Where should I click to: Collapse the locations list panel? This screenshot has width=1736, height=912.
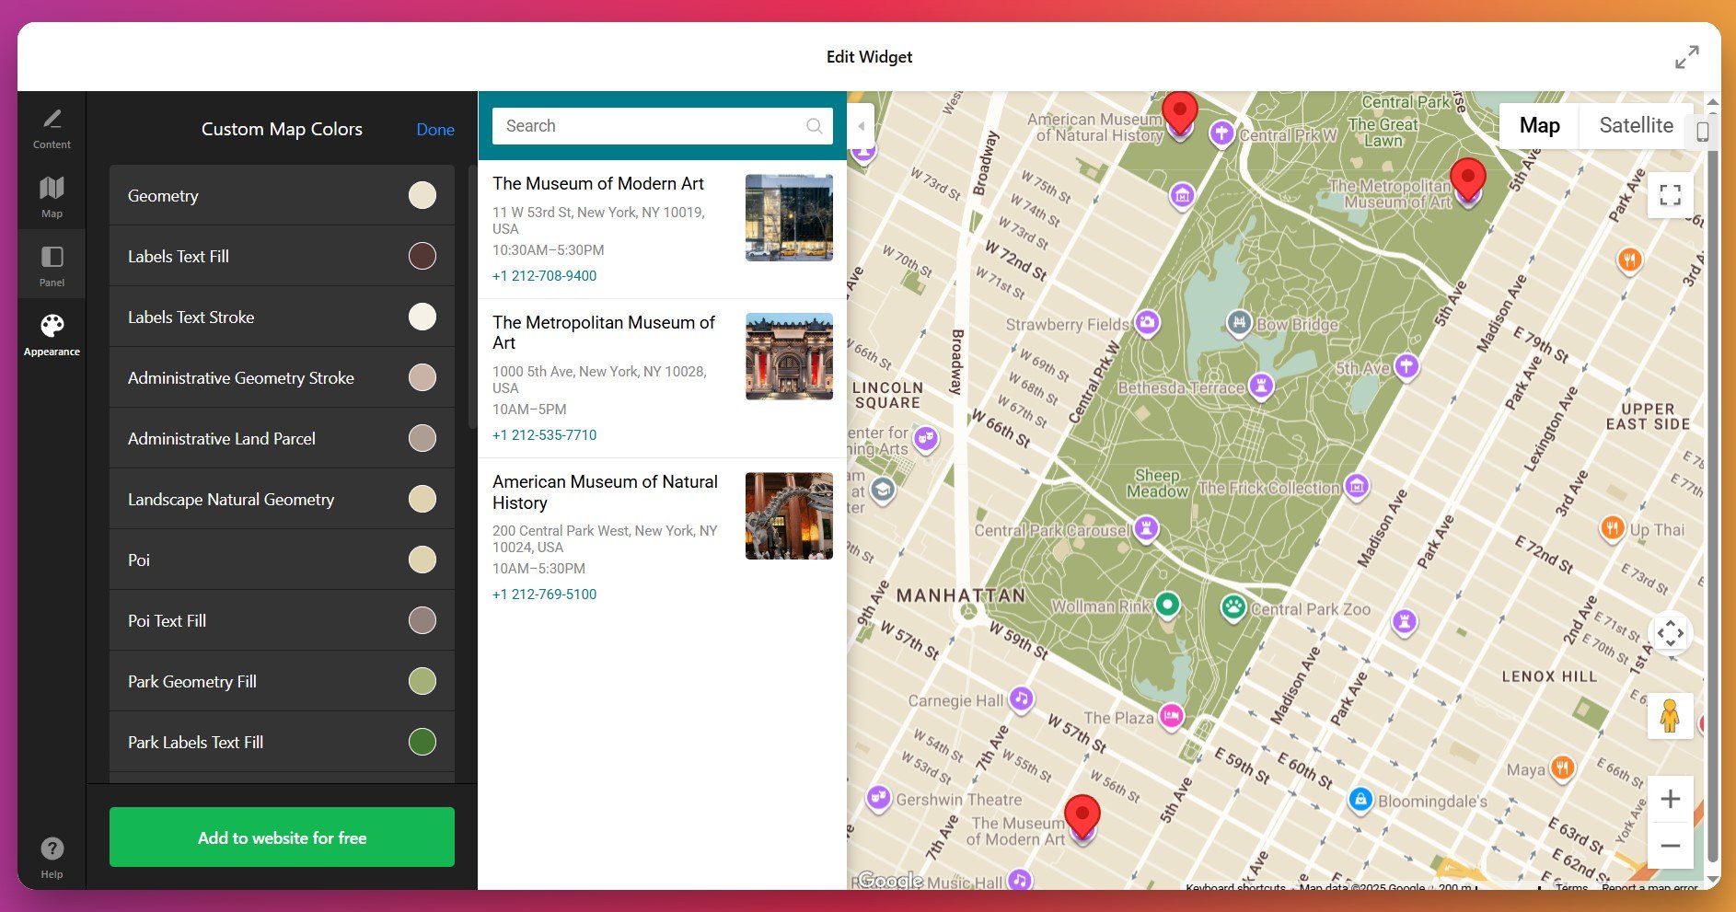860,126
